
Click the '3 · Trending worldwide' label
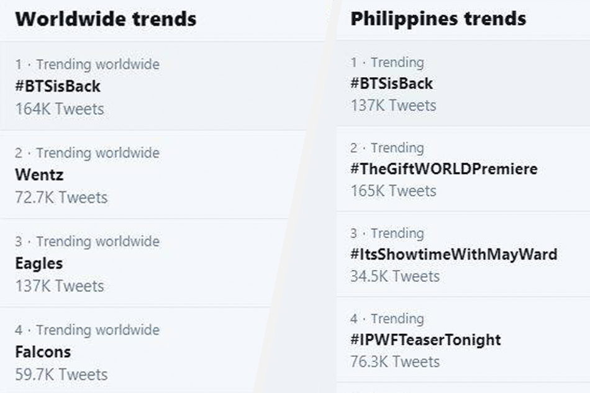point(88,242)
